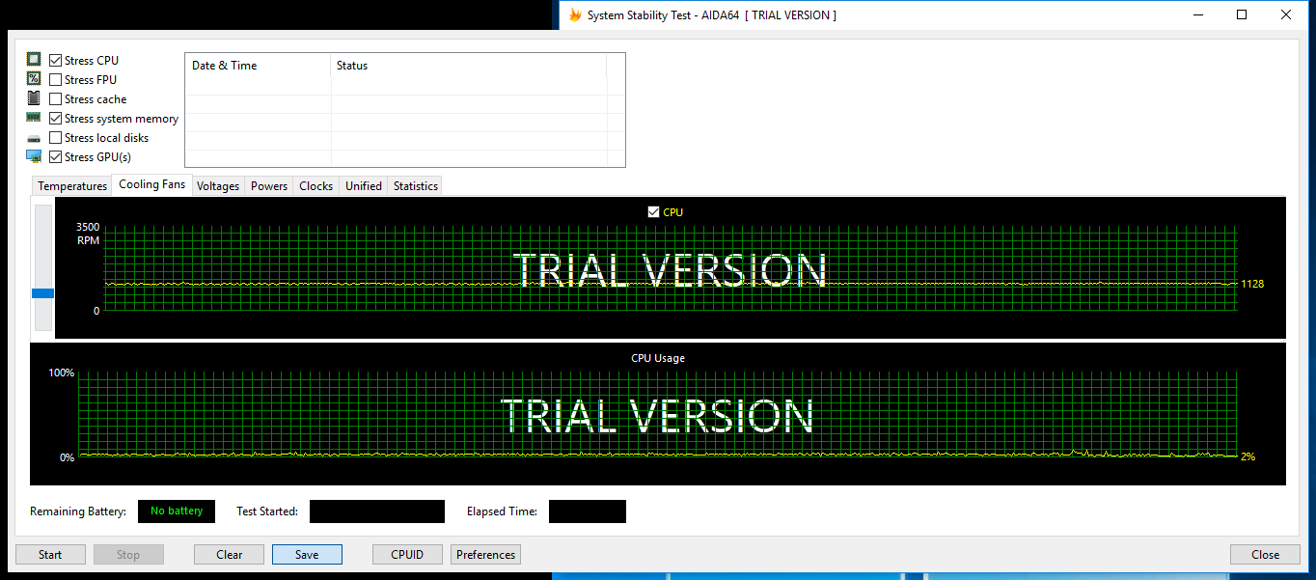Switch to the Temperatures tab
This screenshot has height=580, width=1316.
tap(72, 186)
